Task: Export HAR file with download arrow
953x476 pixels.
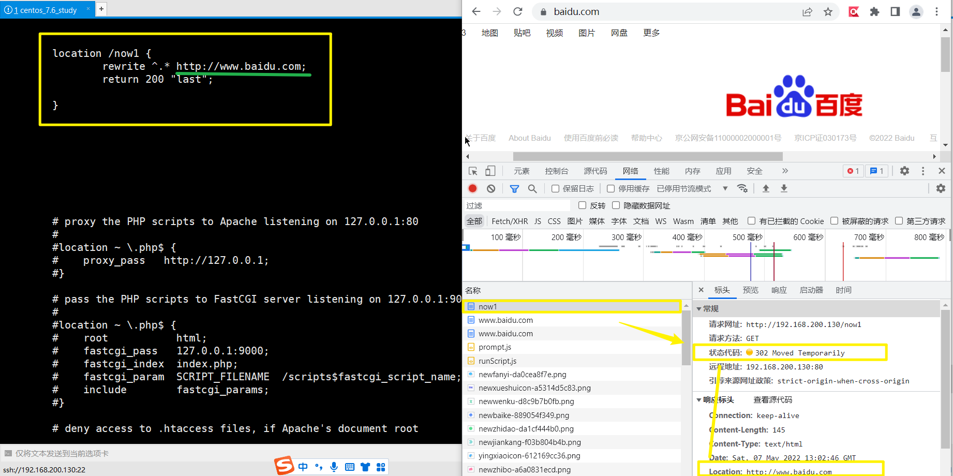Action: pos(784,189)
